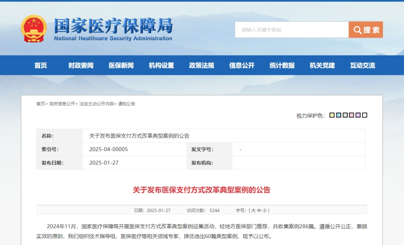Open the 统计数据 nav item

(282, 65)
